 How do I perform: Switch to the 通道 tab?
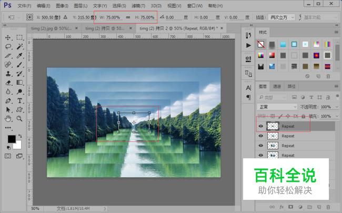tap(277, 87)
